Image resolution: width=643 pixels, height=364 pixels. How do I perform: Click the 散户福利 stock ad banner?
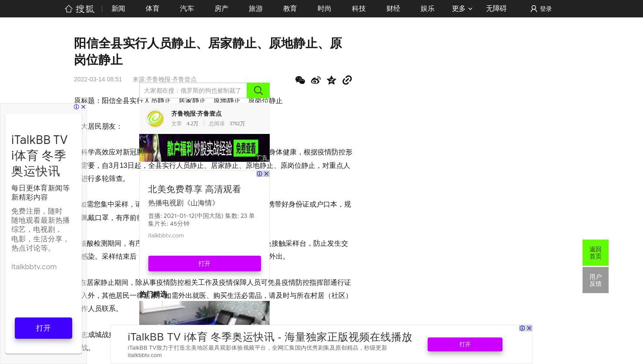(x=204, y=148)
